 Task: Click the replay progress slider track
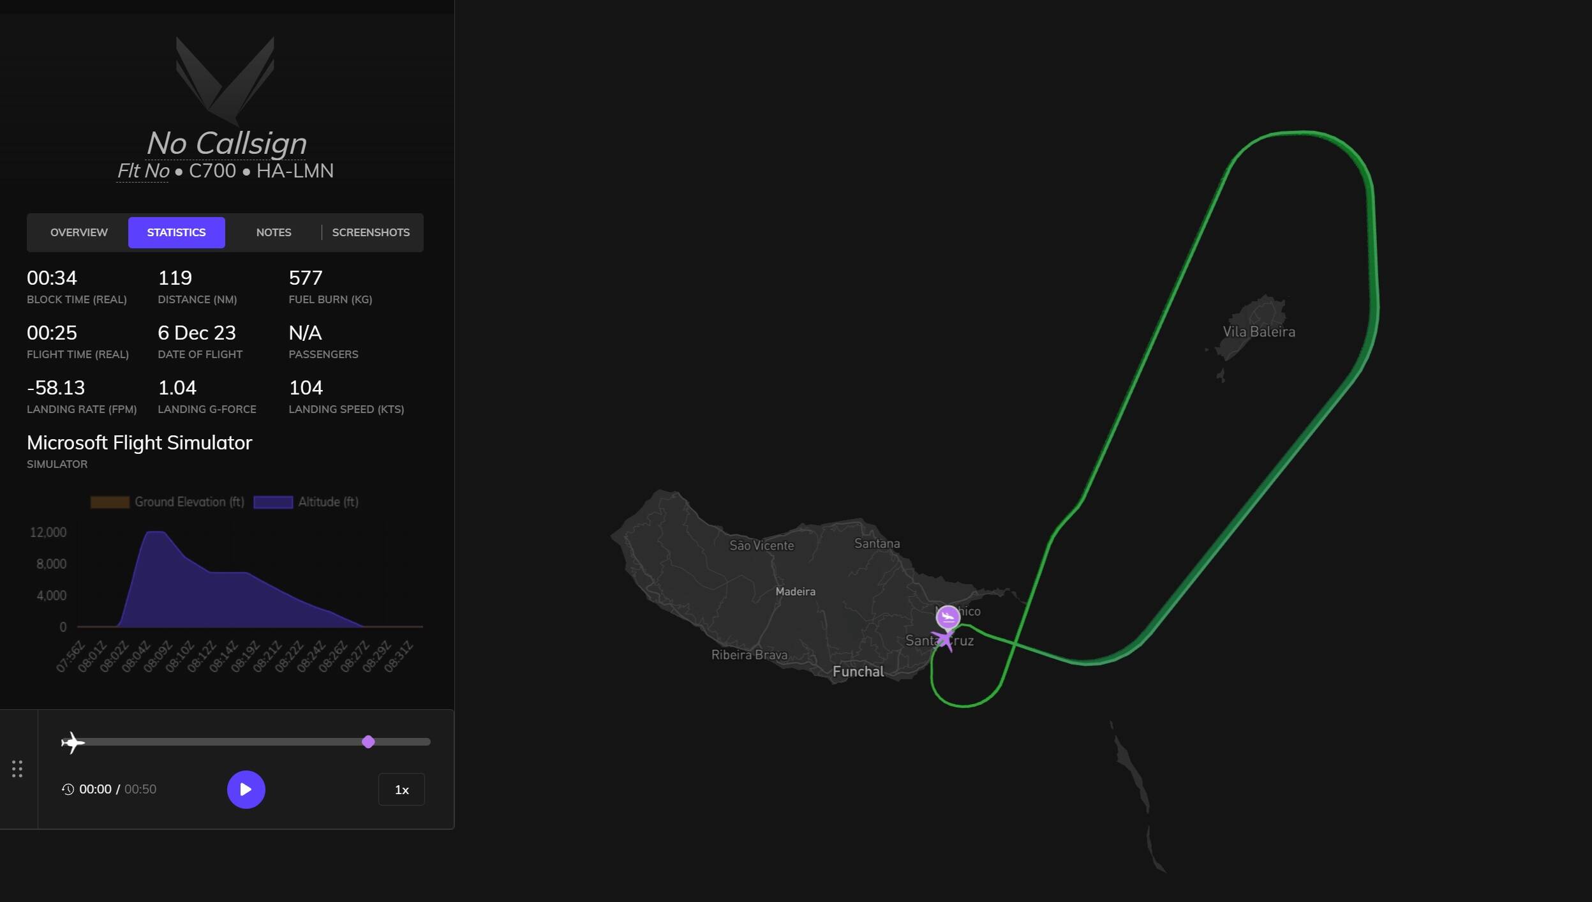pyautogui.click(x=223, y=742)
